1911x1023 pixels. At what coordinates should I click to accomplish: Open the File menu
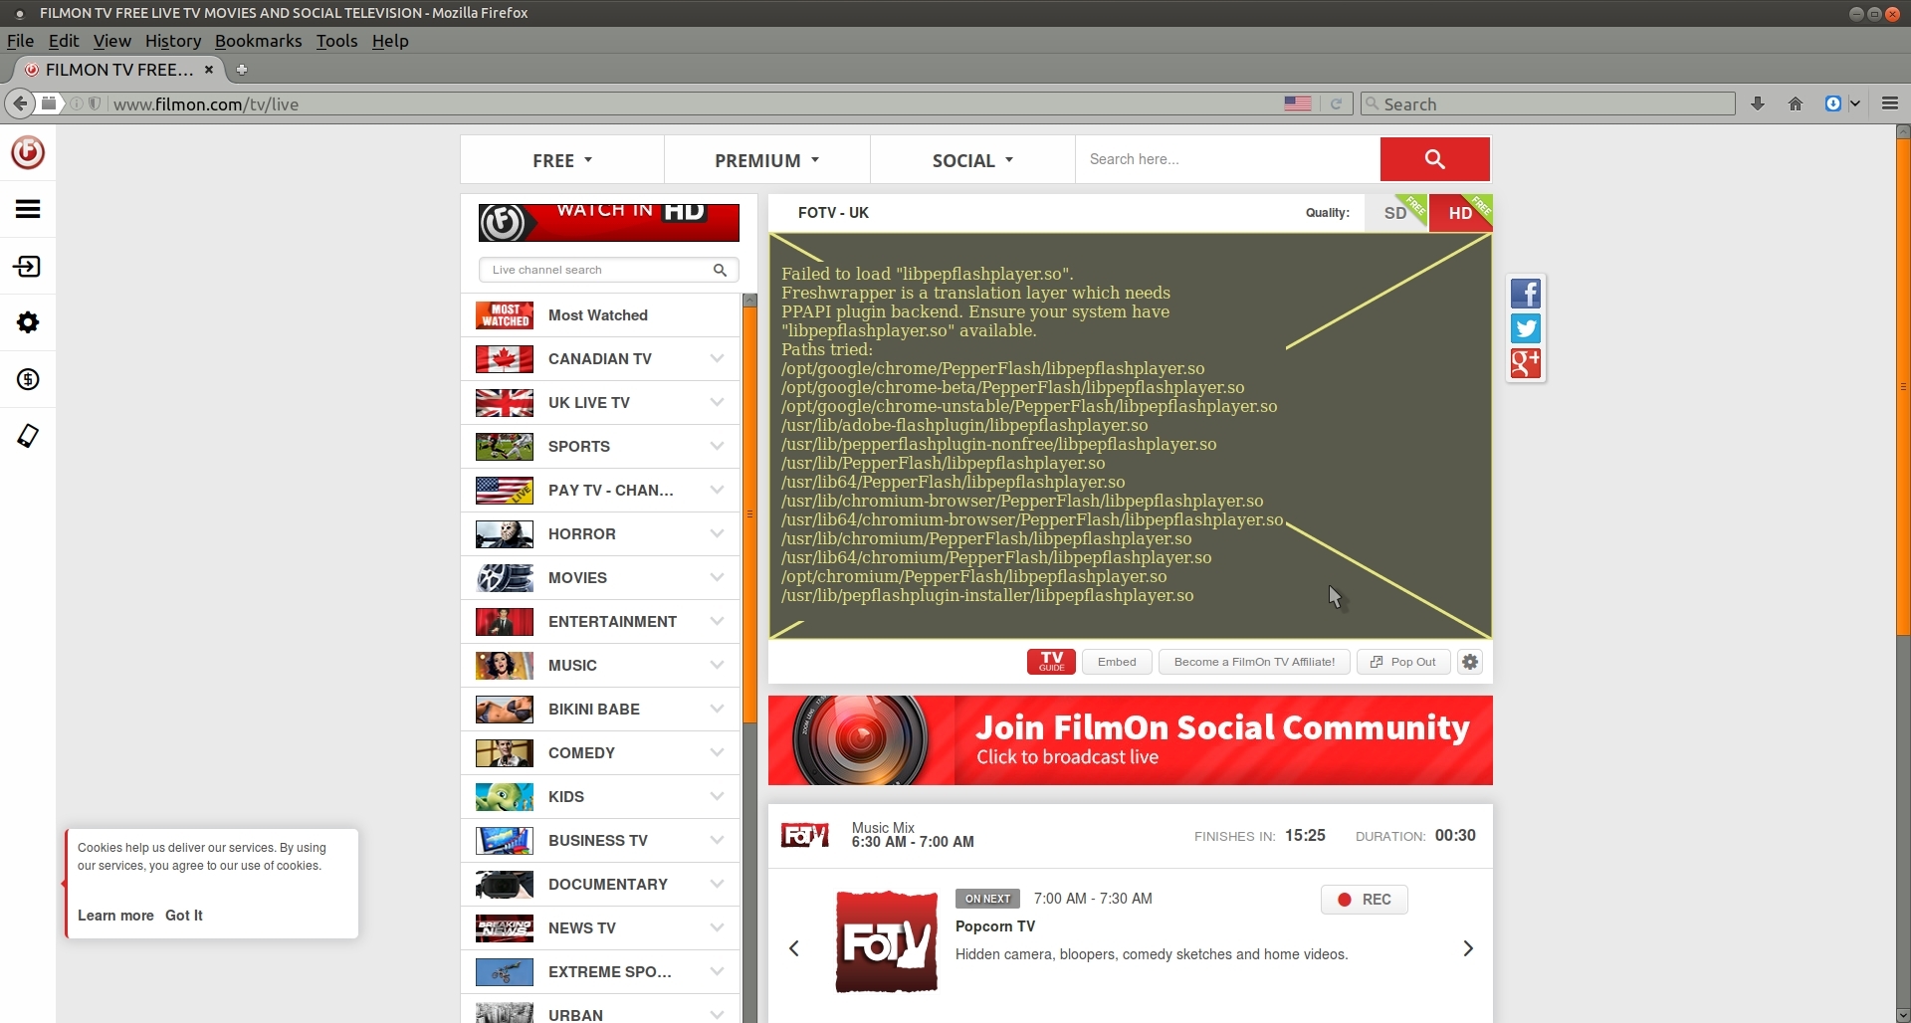tap(20, 41)
